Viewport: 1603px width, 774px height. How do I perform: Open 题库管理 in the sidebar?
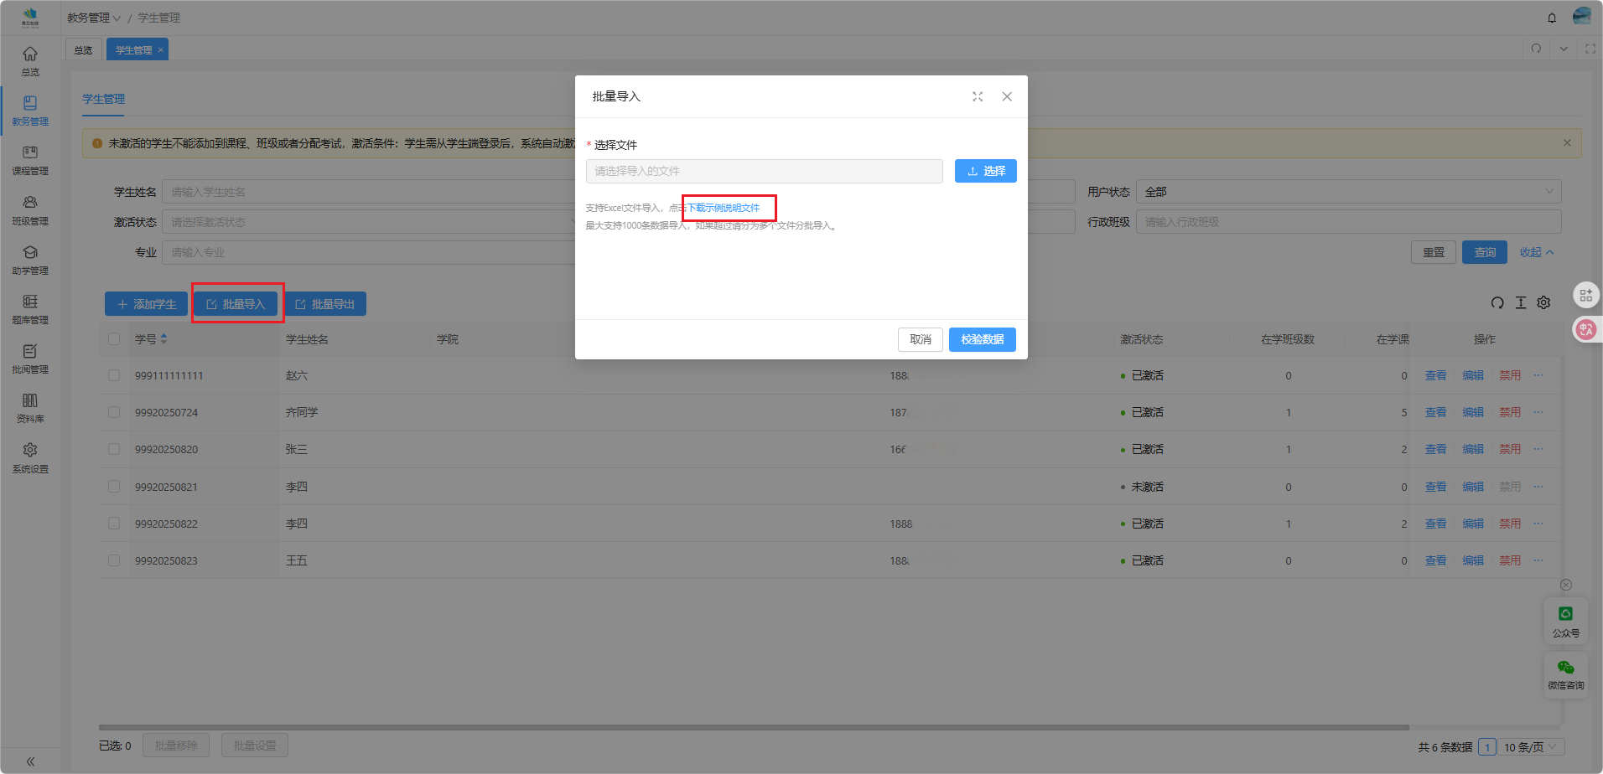pos(30,308)
